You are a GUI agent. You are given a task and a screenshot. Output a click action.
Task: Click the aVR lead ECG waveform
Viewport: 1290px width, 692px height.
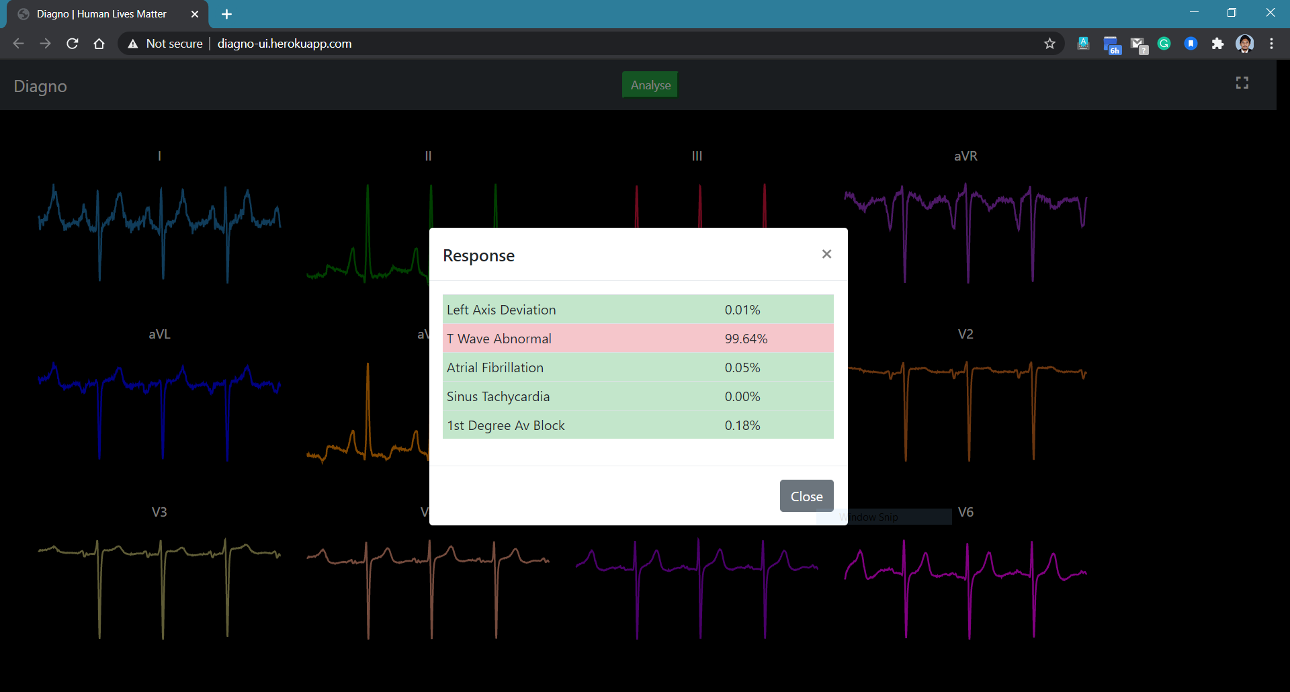coord(965,232)
